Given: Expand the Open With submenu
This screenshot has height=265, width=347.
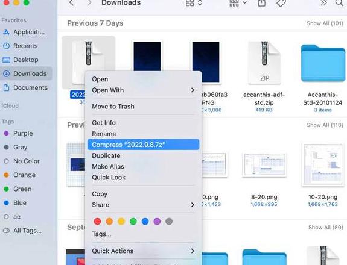Looking at the screenshot, I should pyautogui.click(x=143, y=90).
